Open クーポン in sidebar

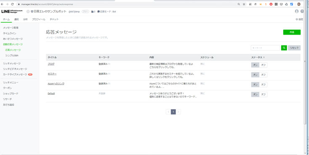coord(7,88)
